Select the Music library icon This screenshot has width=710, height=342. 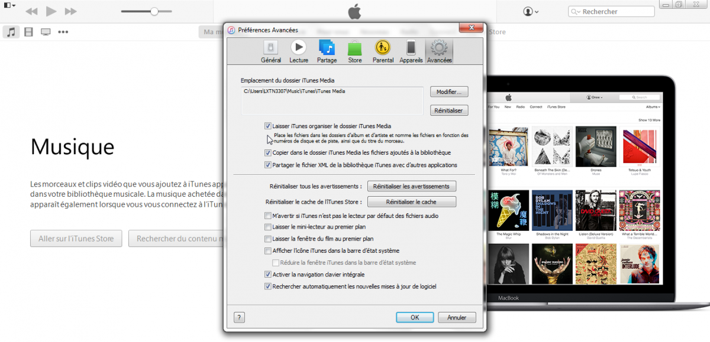tap(11, 32)
